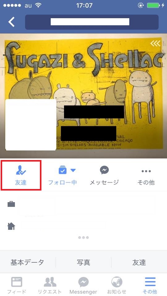Open その他 hamburger menu tab
167x296 pixels.
[x=150, y=282]
